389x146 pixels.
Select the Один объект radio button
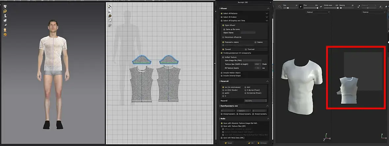(223, 25)
